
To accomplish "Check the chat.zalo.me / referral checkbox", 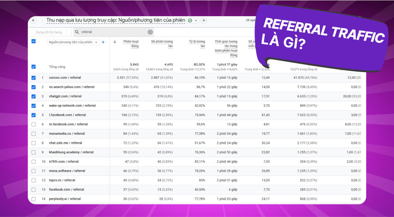I will (33, 143).
